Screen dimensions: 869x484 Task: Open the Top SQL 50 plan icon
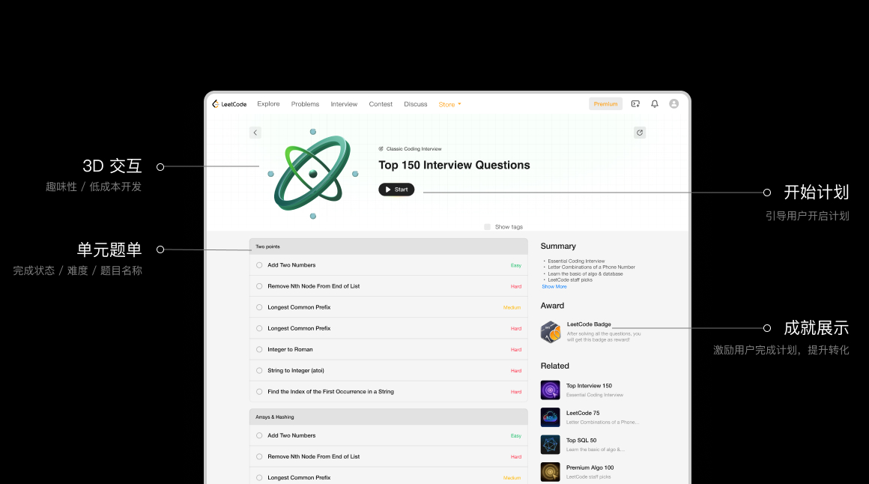click(551, 444)
